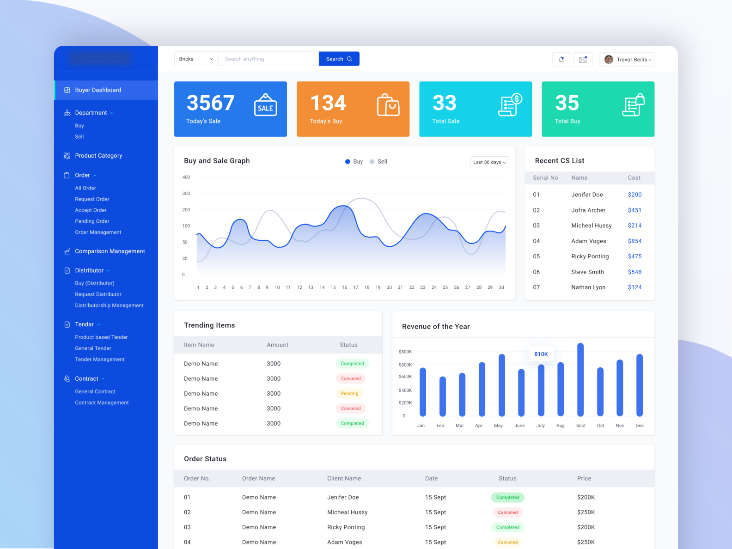The image size is (732, 549).
Task: Click the Product Category icon
Action: tap(67, 156)
